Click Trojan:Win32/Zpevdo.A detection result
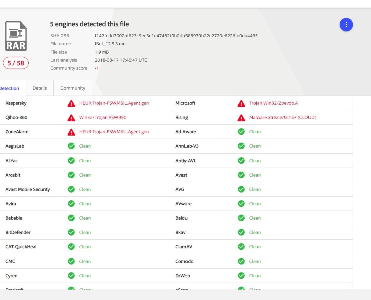The height and width of the screenshot is (300, 371). 273,103
